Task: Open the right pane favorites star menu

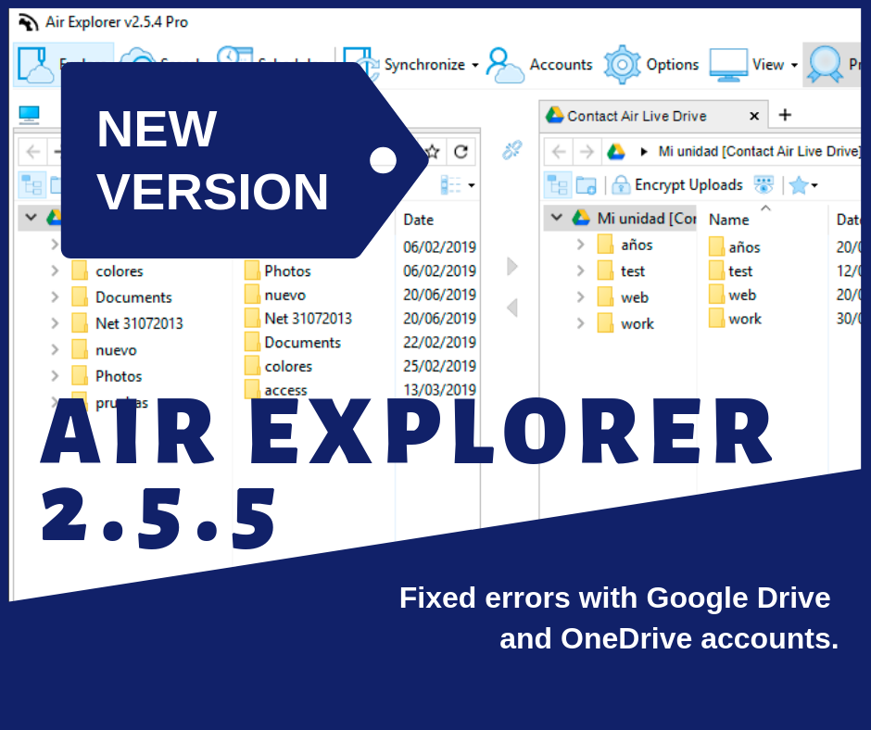Action: coord(803,185)
